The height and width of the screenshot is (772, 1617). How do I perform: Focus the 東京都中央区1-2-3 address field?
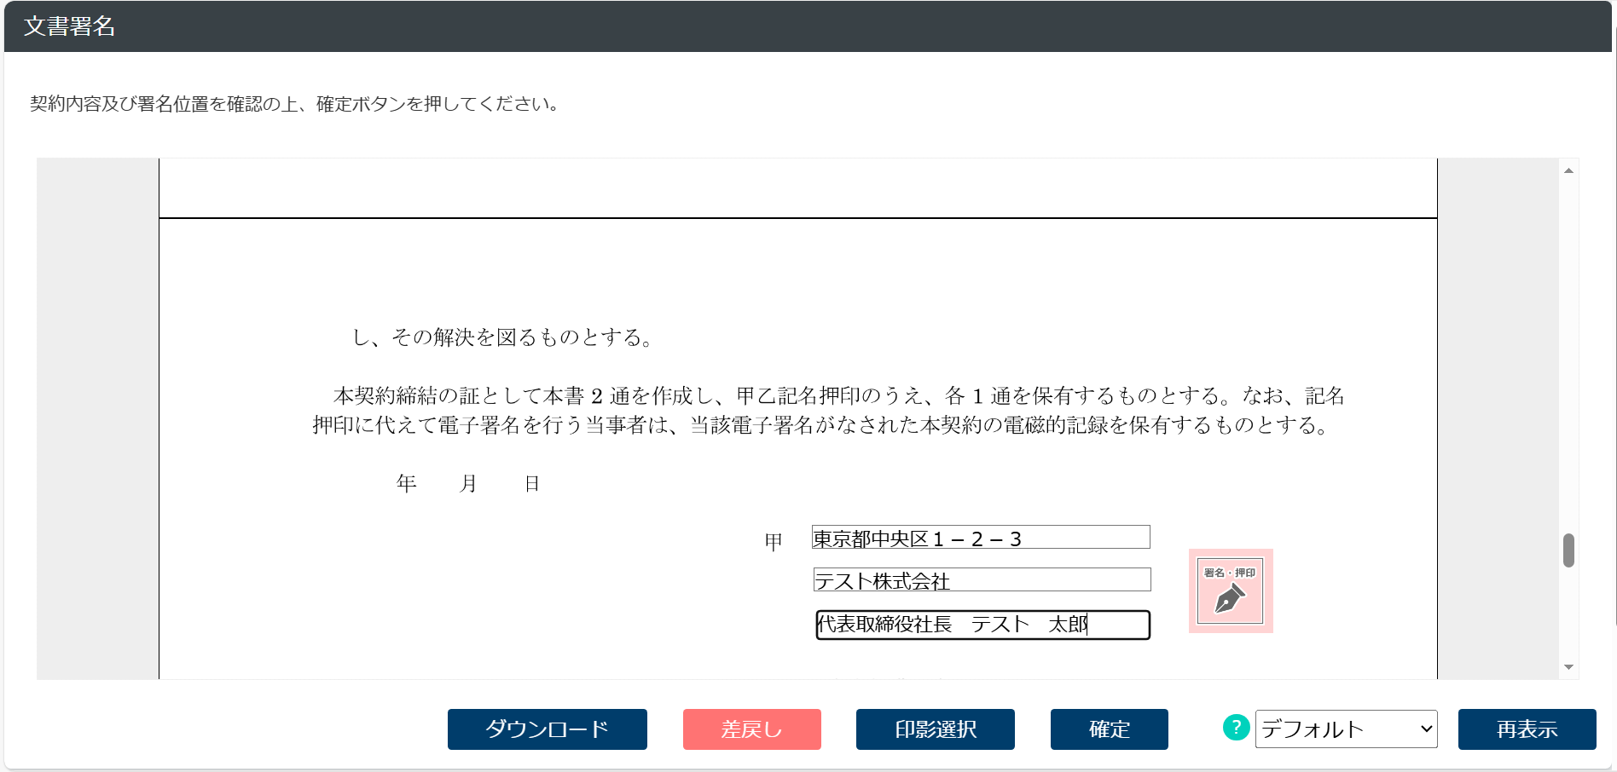pyautogui.click(x=981, y=538)
